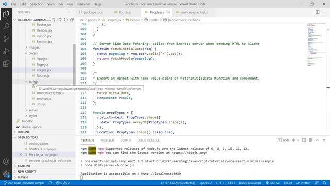Expand the styles folder
This screenshot has width=330, height=186.
33,116
